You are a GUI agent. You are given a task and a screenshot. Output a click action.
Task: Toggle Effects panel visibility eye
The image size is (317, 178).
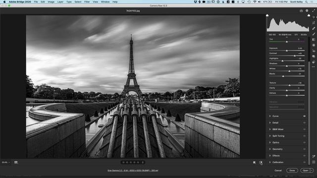[304, 156]
